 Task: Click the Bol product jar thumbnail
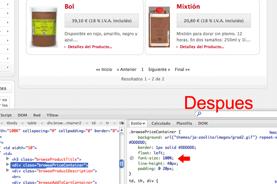44,27
